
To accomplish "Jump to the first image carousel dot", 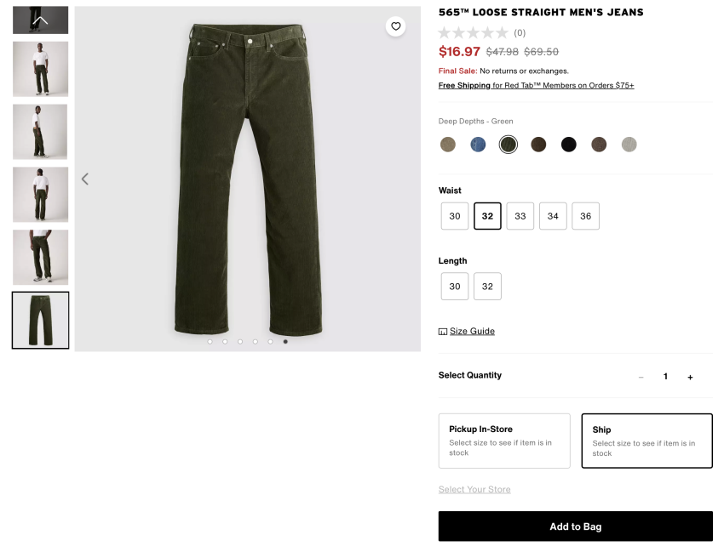I will point(210,342).
